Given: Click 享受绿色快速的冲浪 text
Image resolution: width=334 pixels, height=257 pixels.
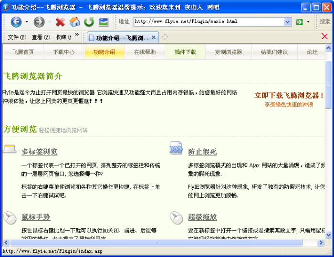Looking at the screenshot, I should coord(289,104).
